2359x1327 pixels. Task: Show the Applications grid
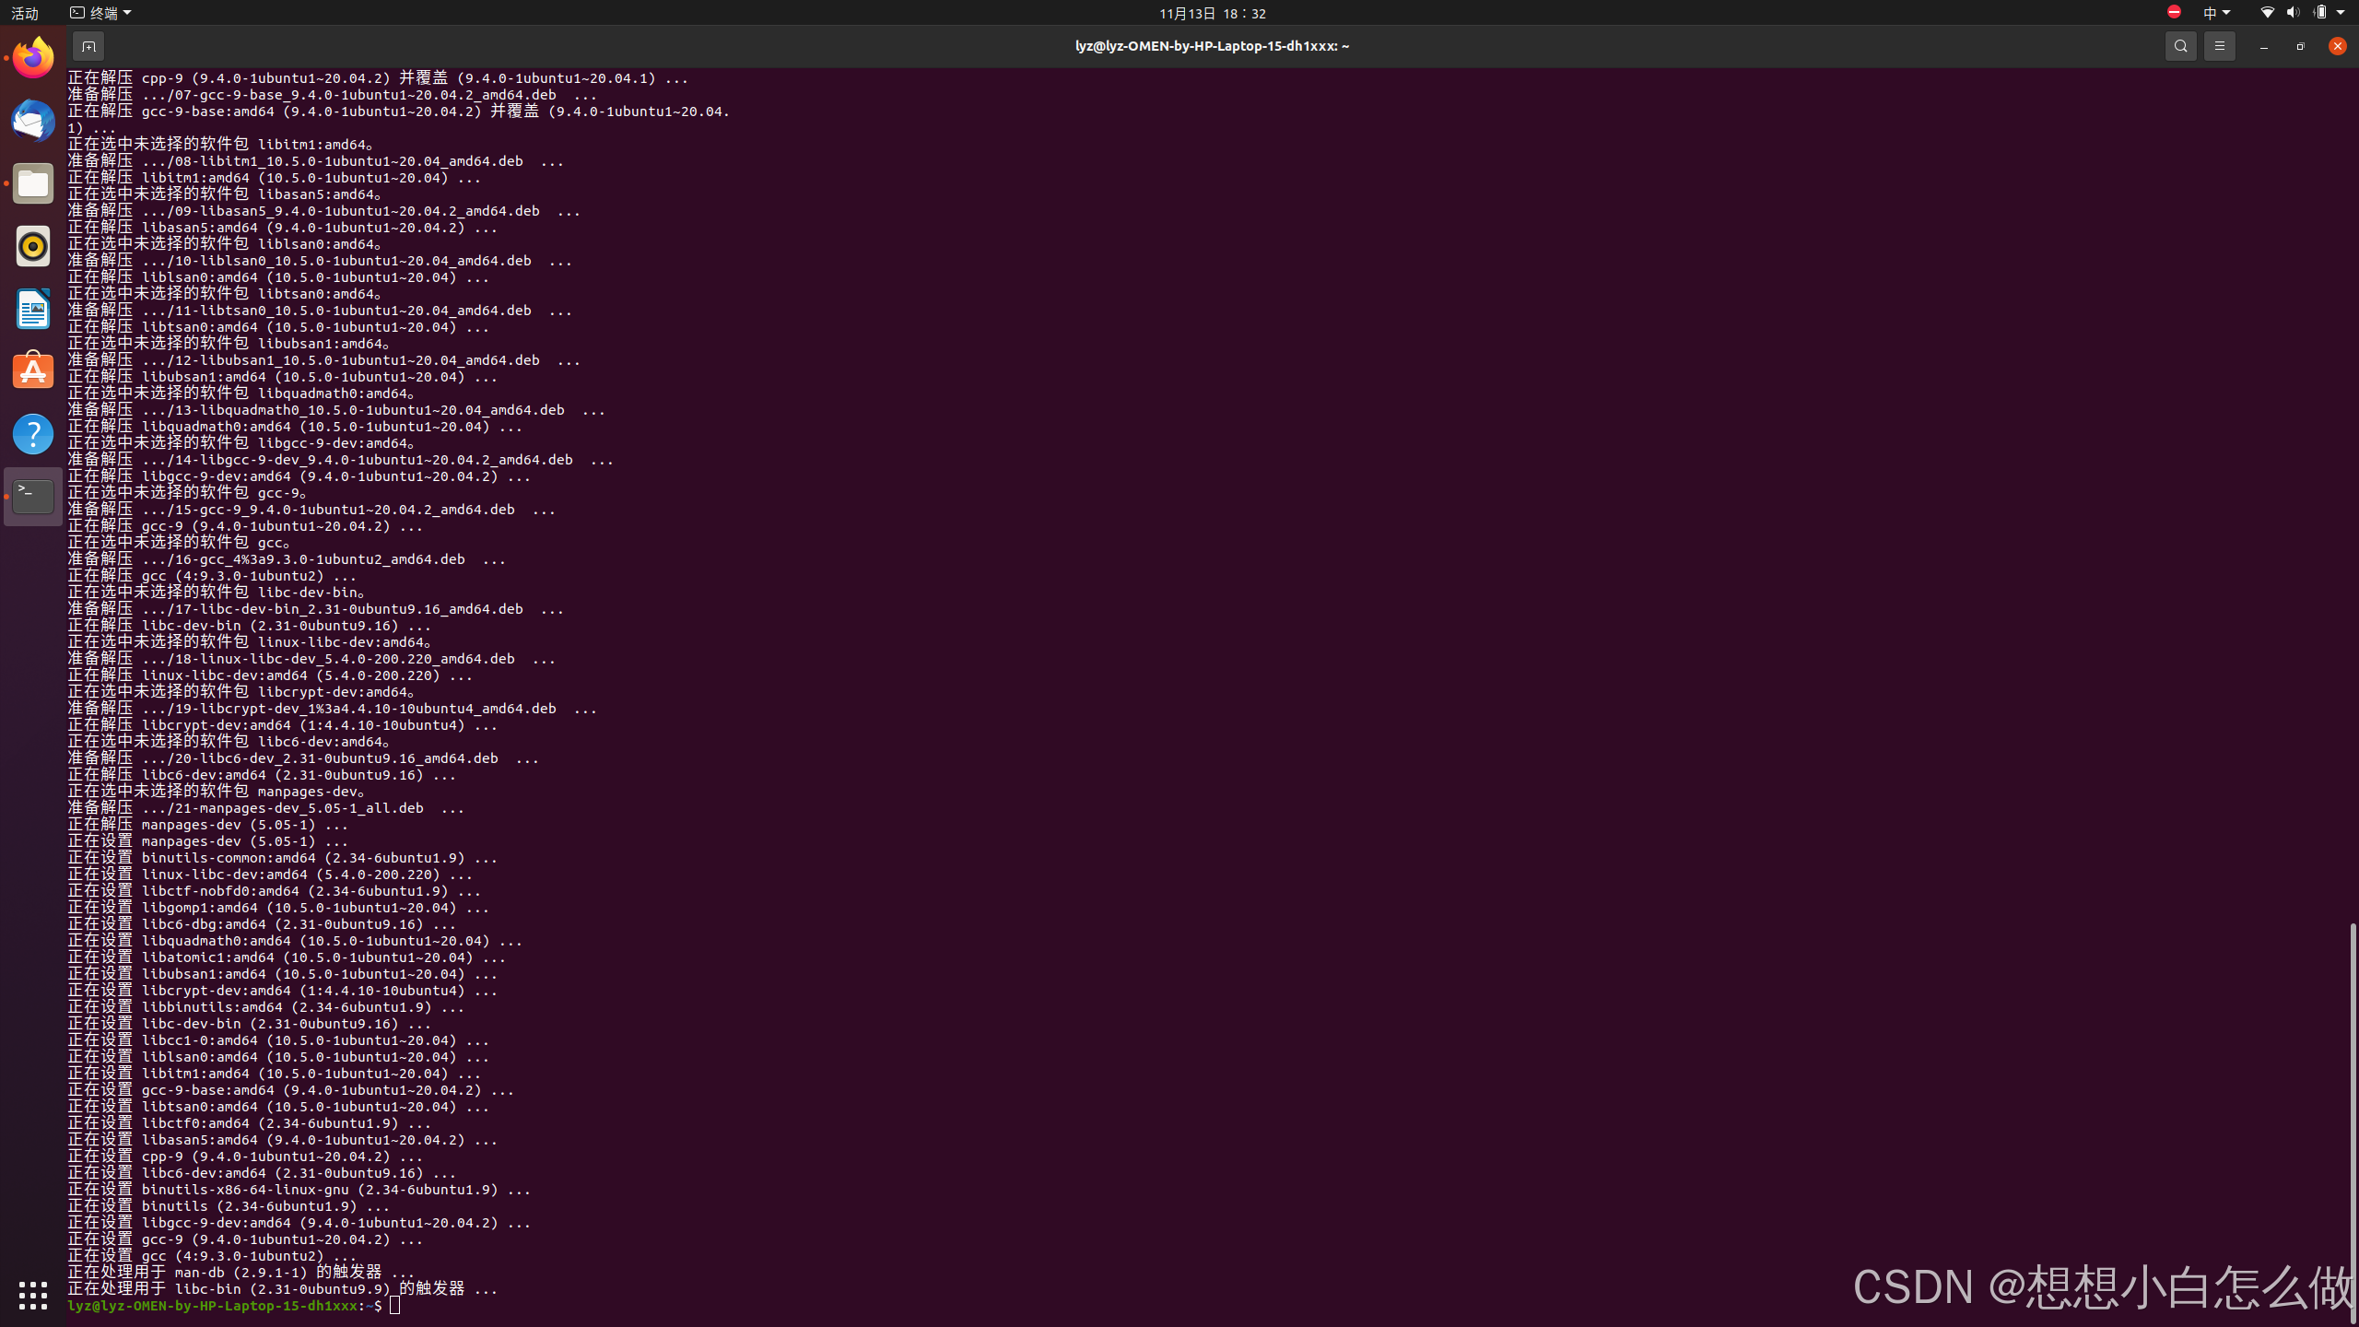[32, 1296]
